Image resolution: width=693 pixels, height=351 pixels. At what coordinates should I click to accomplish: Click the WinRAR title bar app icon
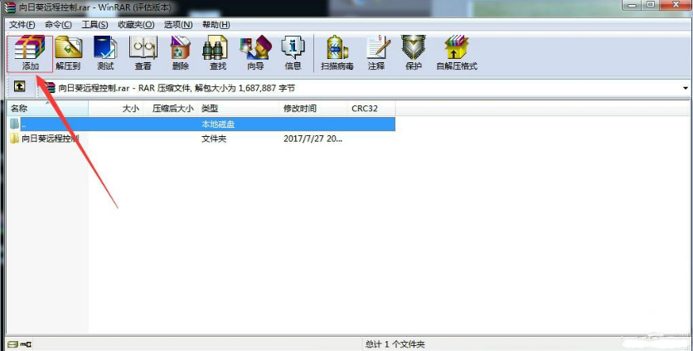click(10, 7)
